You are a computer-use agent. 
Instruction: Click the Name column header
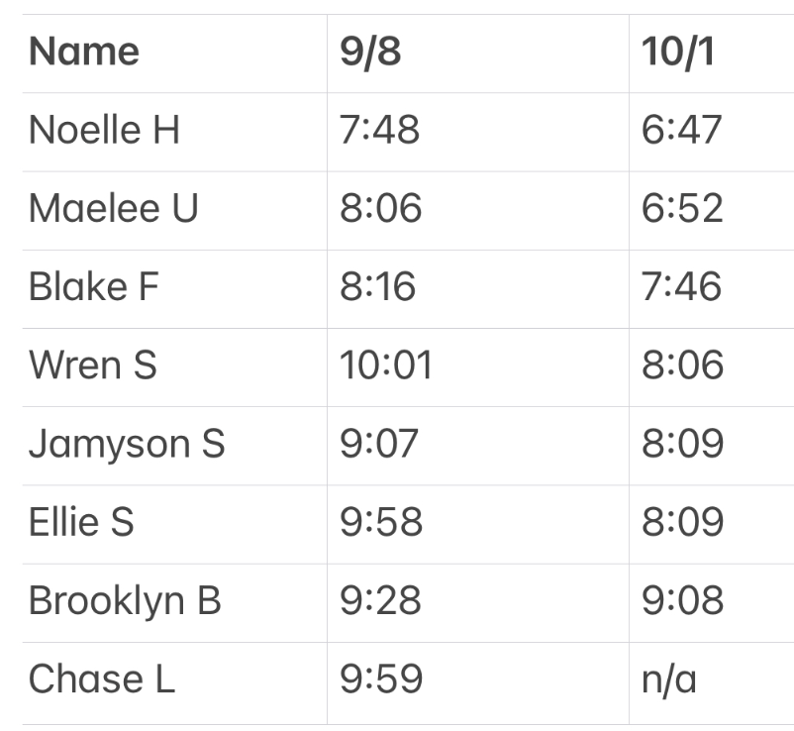[x=84, y=52]
